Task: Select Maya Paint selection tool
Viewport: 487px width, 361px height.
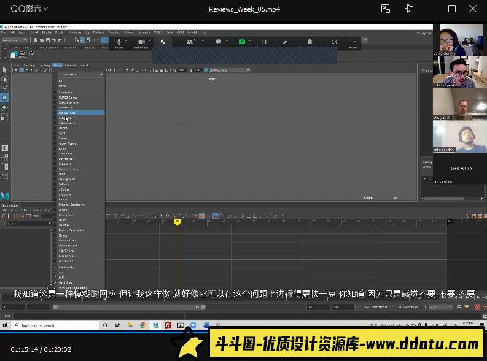Action: click(x=5, y=88)
